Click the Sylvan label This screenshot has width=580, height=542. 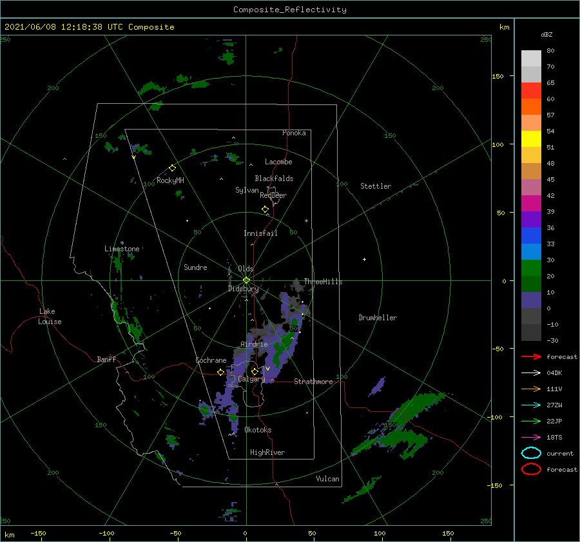pos(247,190)
